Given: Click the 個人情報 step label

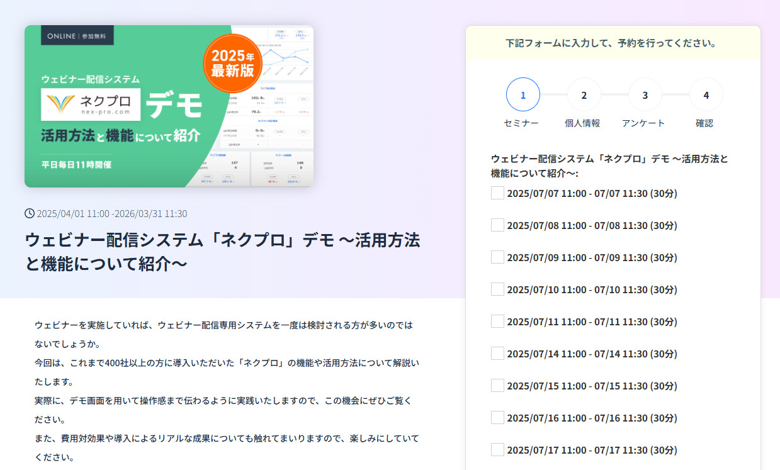Looking at the screenshot, I should [x=582, y=123].
